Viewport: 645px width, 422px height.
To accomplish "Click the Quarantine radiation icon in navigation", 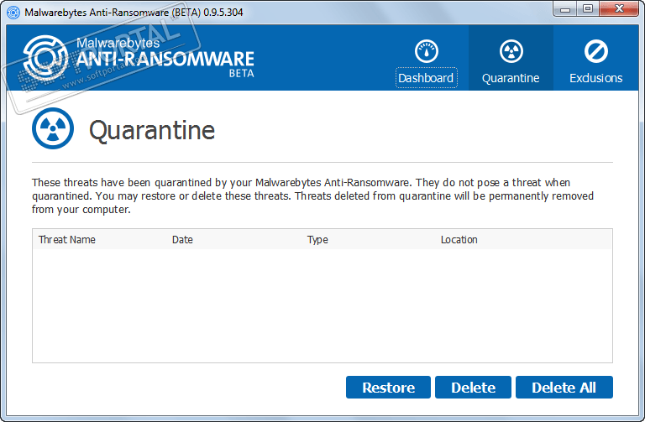I will pyautogui.click(x=511, y=51).
